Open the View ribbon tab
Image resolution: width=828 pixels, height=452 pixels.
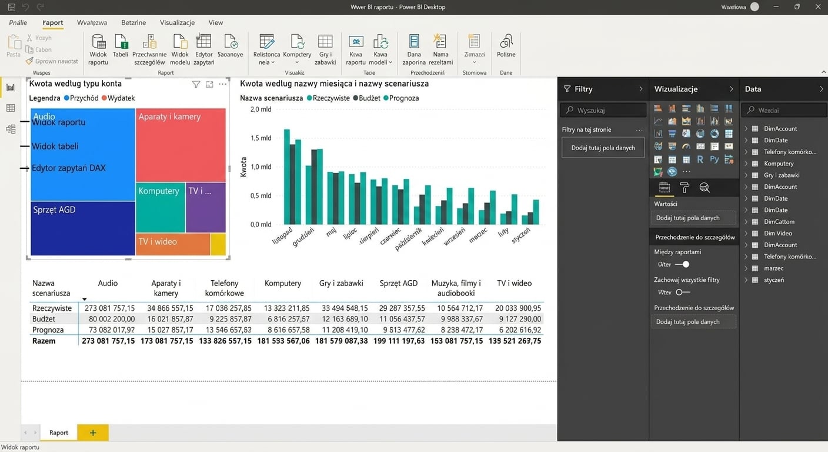point(216,22)
